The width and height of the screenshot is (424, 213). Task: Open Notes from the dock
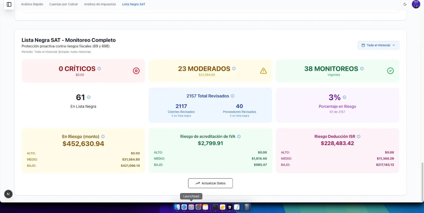click(205, 207)
